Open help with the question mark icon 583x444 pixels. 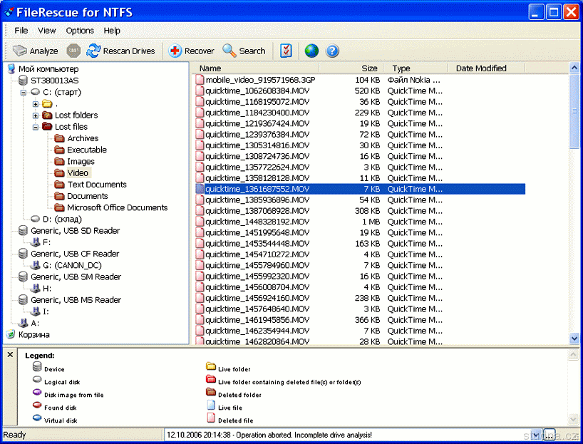point(332,51)
